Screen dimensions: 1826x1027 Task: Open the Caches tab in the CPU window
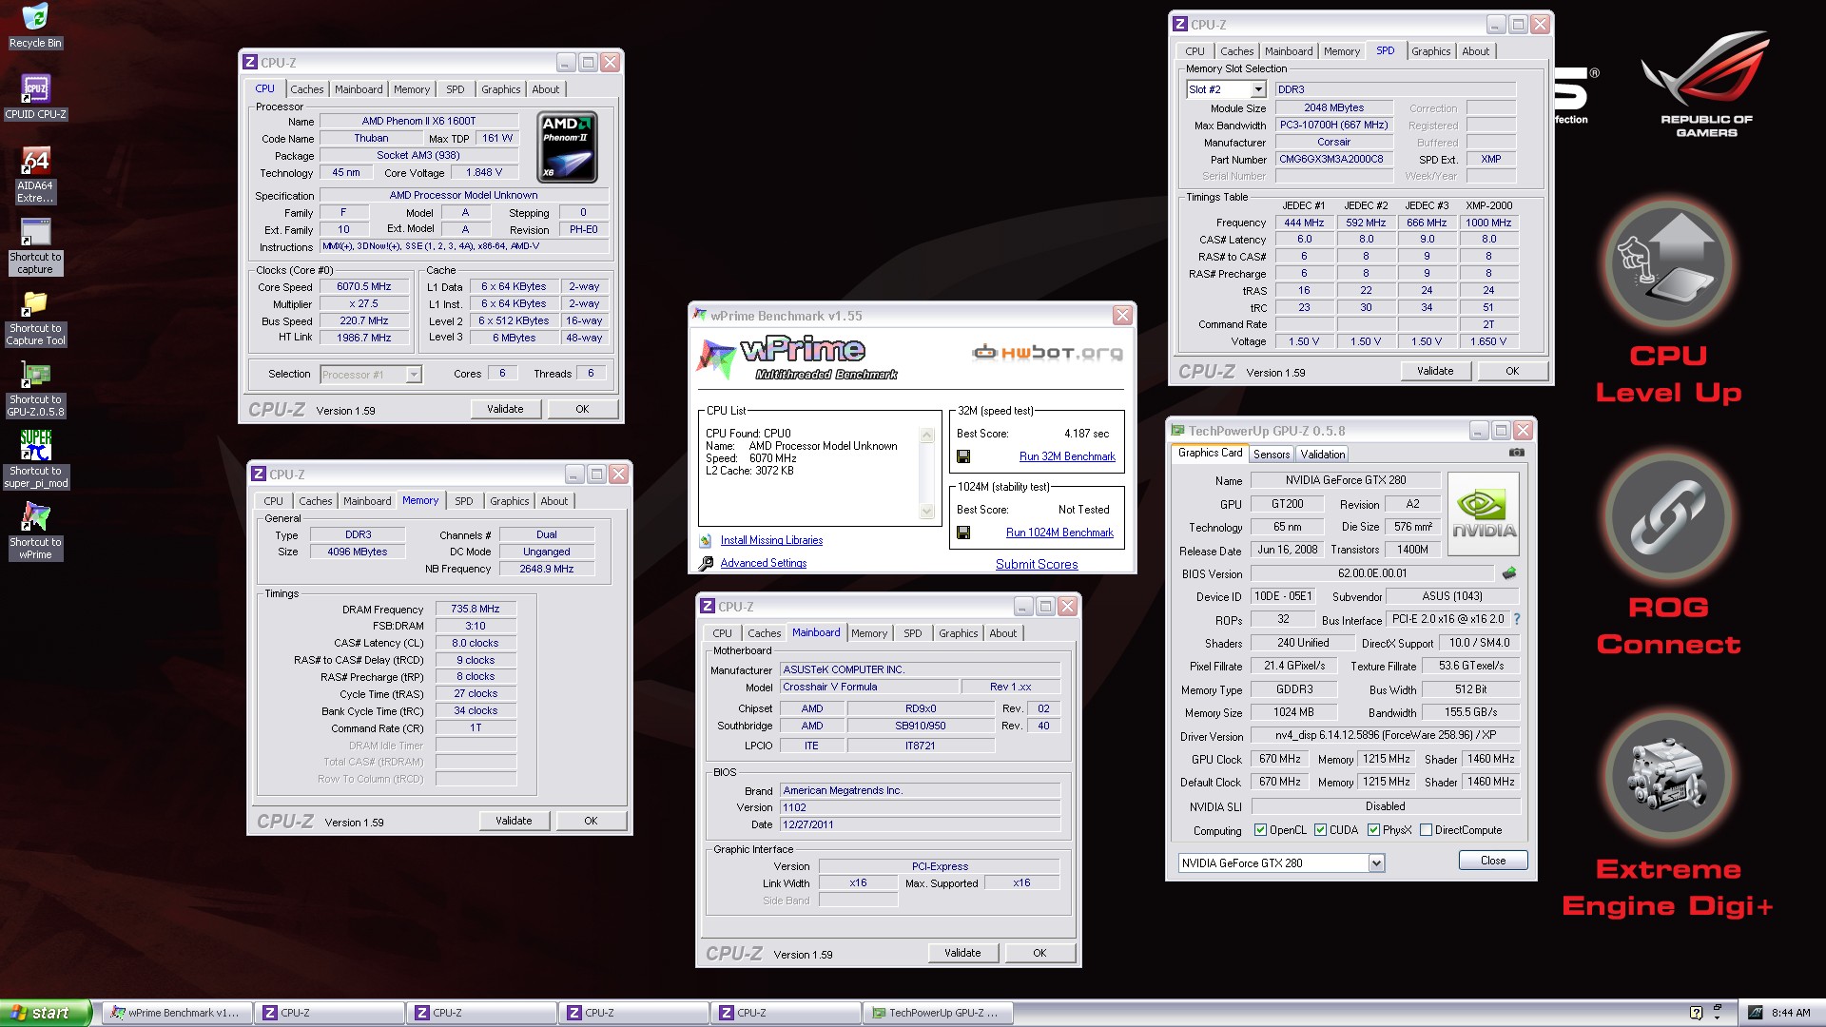306,89
